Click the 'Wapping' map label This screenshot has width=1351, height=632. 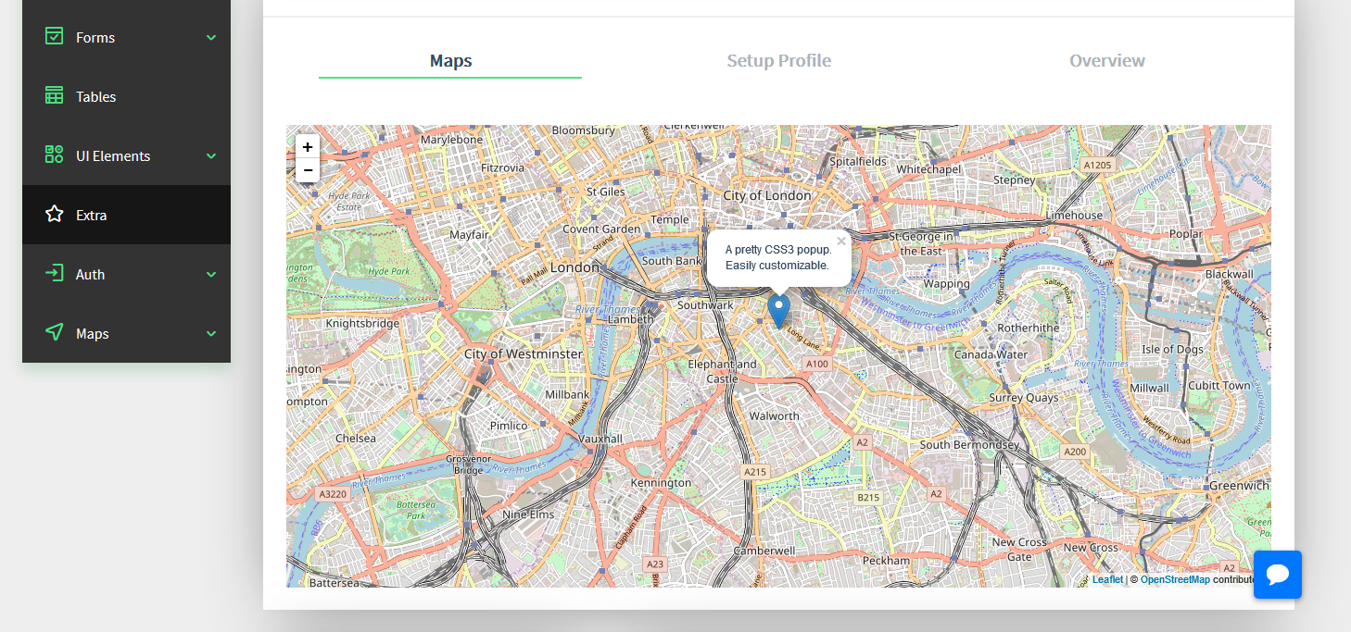(x=946, y=284)
